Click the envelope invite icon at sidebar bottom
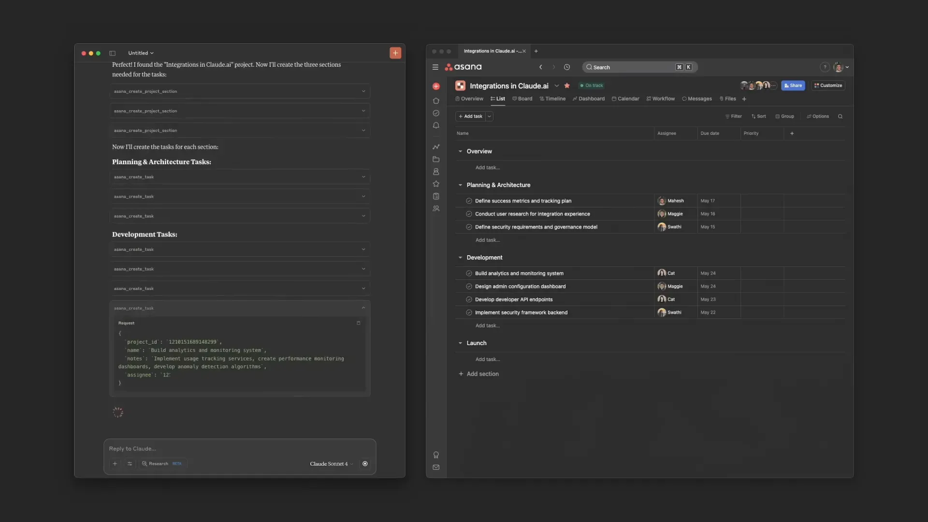 tap(436, 467)
